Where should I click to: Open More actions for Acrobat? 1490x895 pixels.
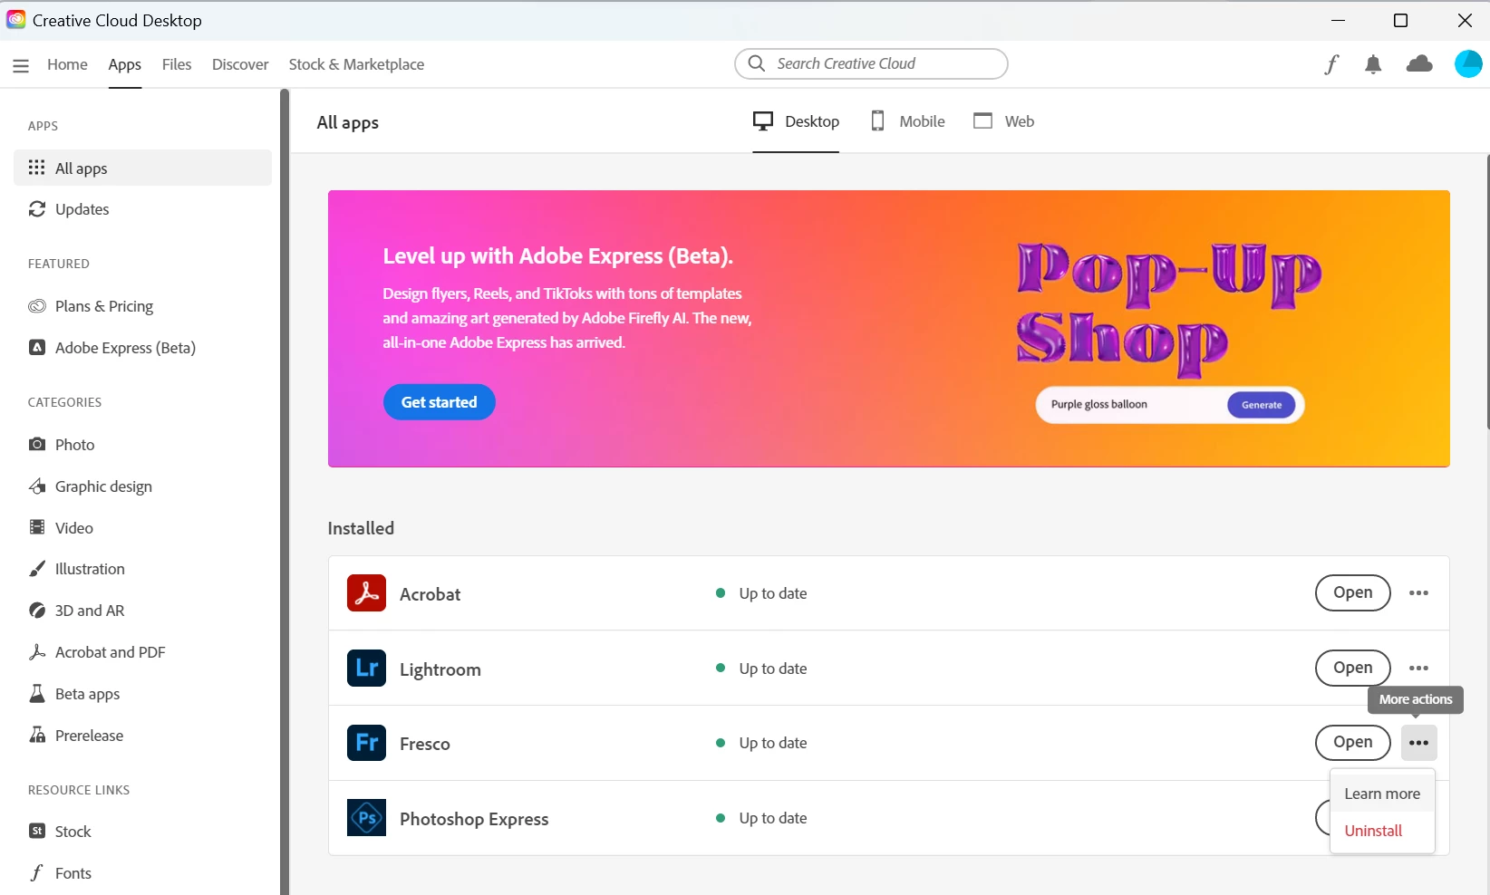1418,593
